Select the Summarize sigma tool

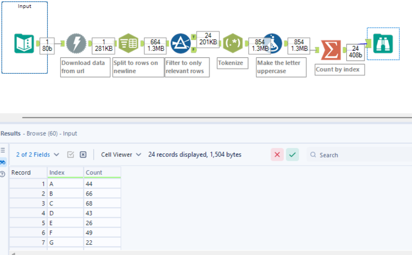pyautogui.click(x=331, y=50)
